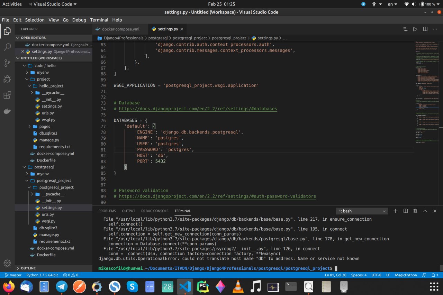The image size is (443, 295).
Task: Open the Docker view in activity bar
Action: point(7,111)
